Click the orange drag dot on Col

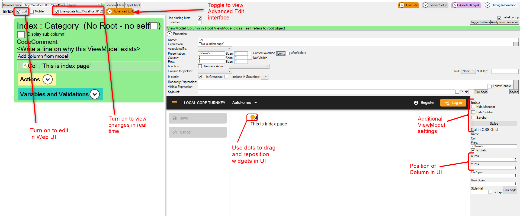pos(252,117)
